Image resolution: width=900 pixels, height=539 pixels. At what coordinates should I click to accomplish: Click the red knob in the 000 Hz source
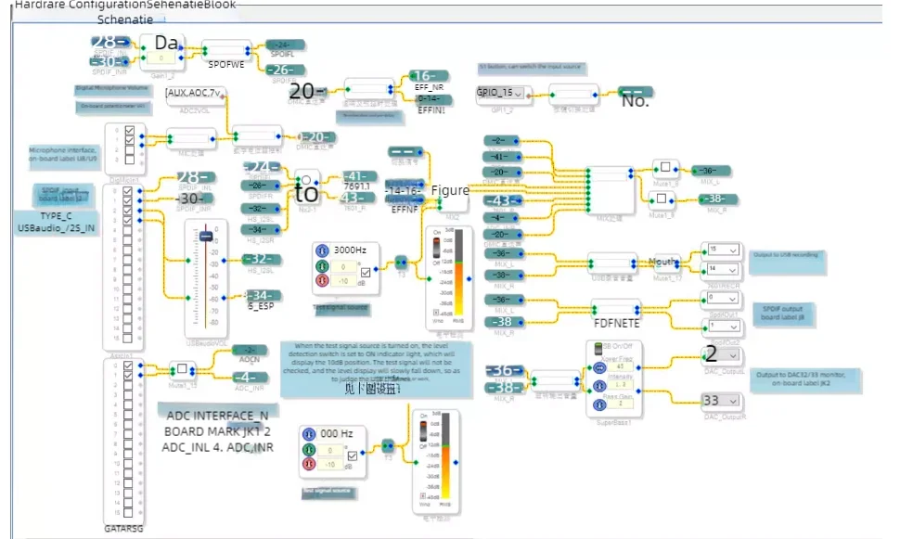pos(309,464)
